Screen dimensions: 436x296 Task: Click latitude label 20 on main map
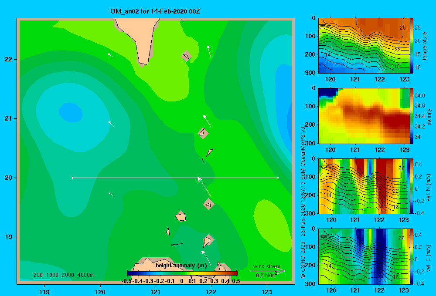click(x=9, y=178)
